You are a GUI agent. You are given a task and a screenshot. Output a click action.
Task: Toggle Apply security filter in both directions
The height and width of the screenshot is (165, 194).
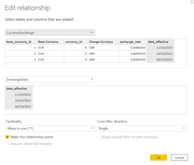coord(99,137)
